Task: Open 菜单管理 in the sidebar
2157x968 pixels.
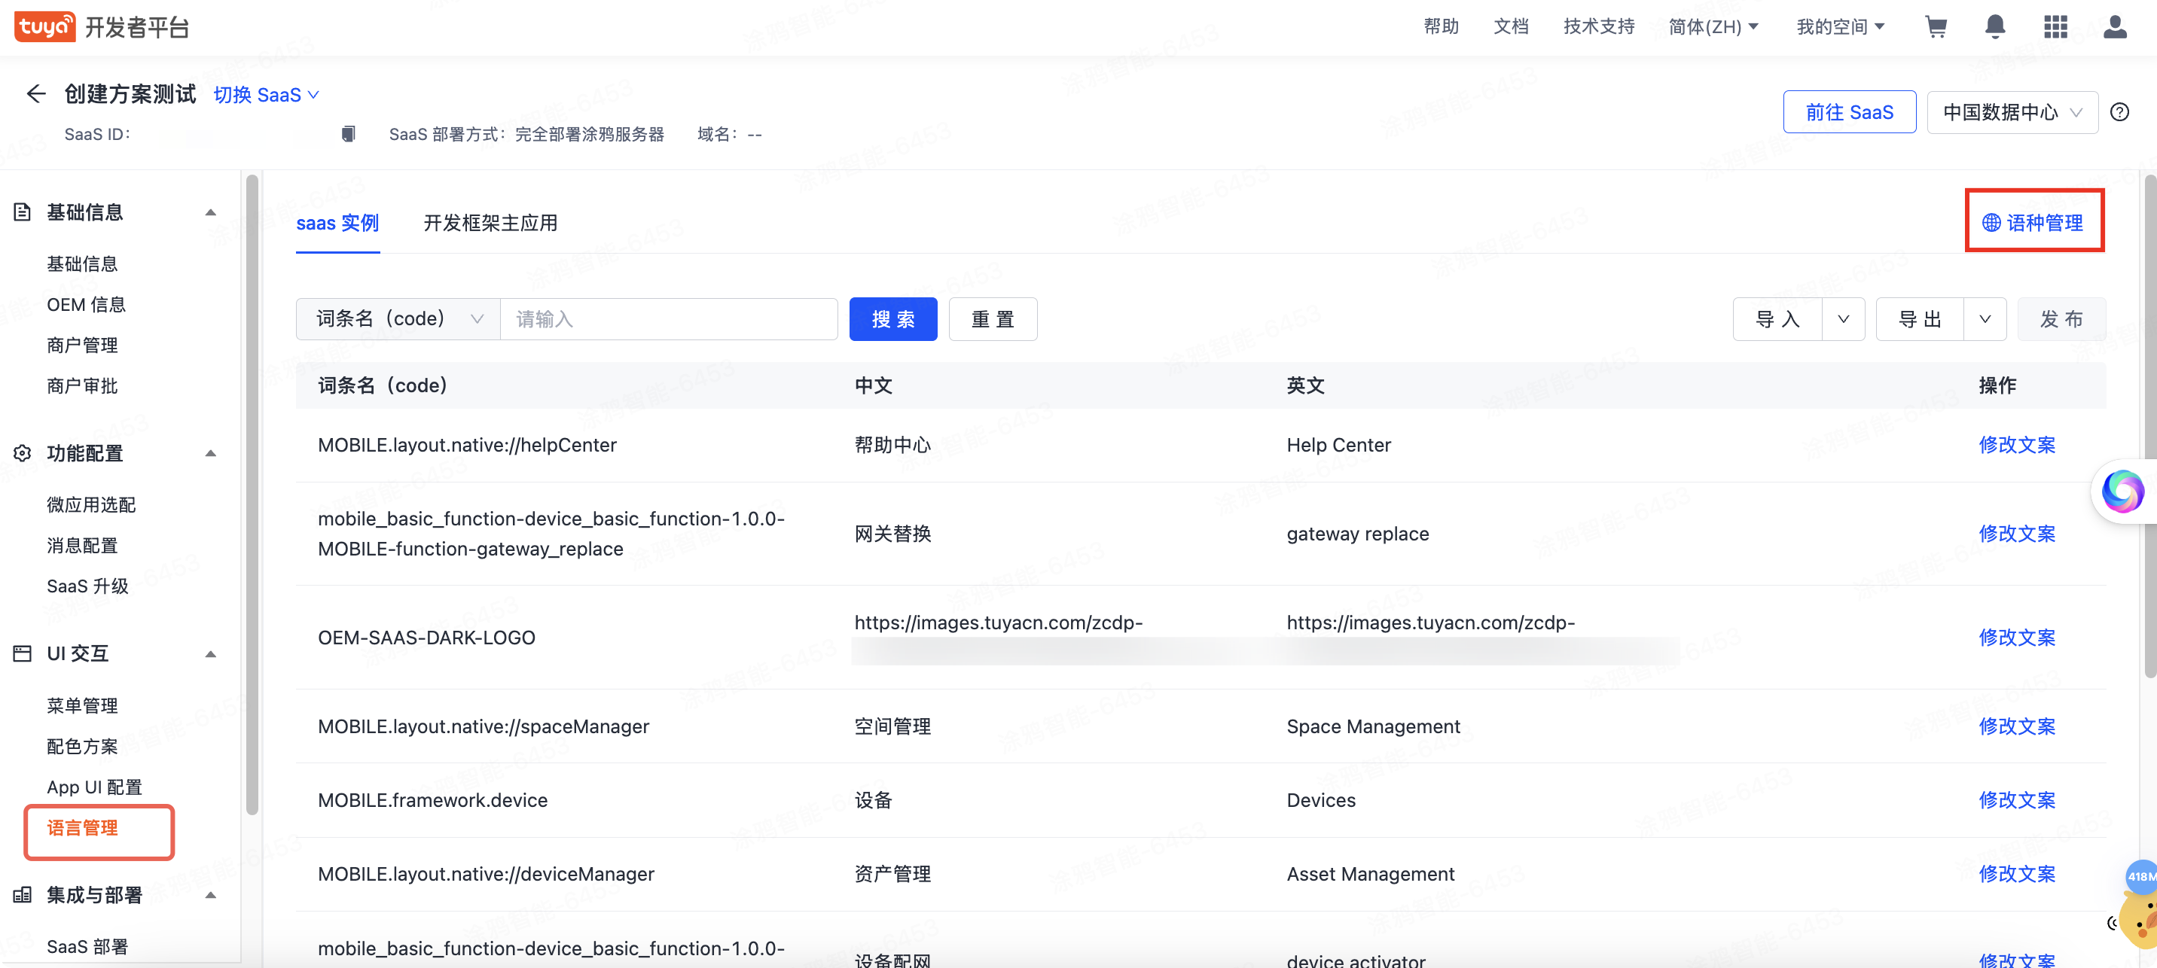Action: pyautogui.click(x=82, y=705)
